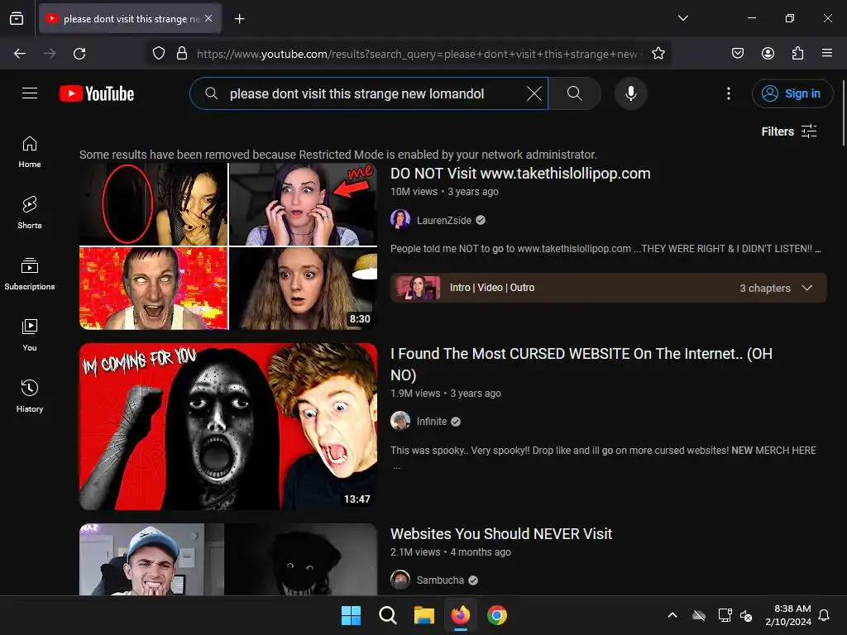Open YouTube settings three-dot menu
The width and height of the screenshot is (847, 635).
[728, 93]
